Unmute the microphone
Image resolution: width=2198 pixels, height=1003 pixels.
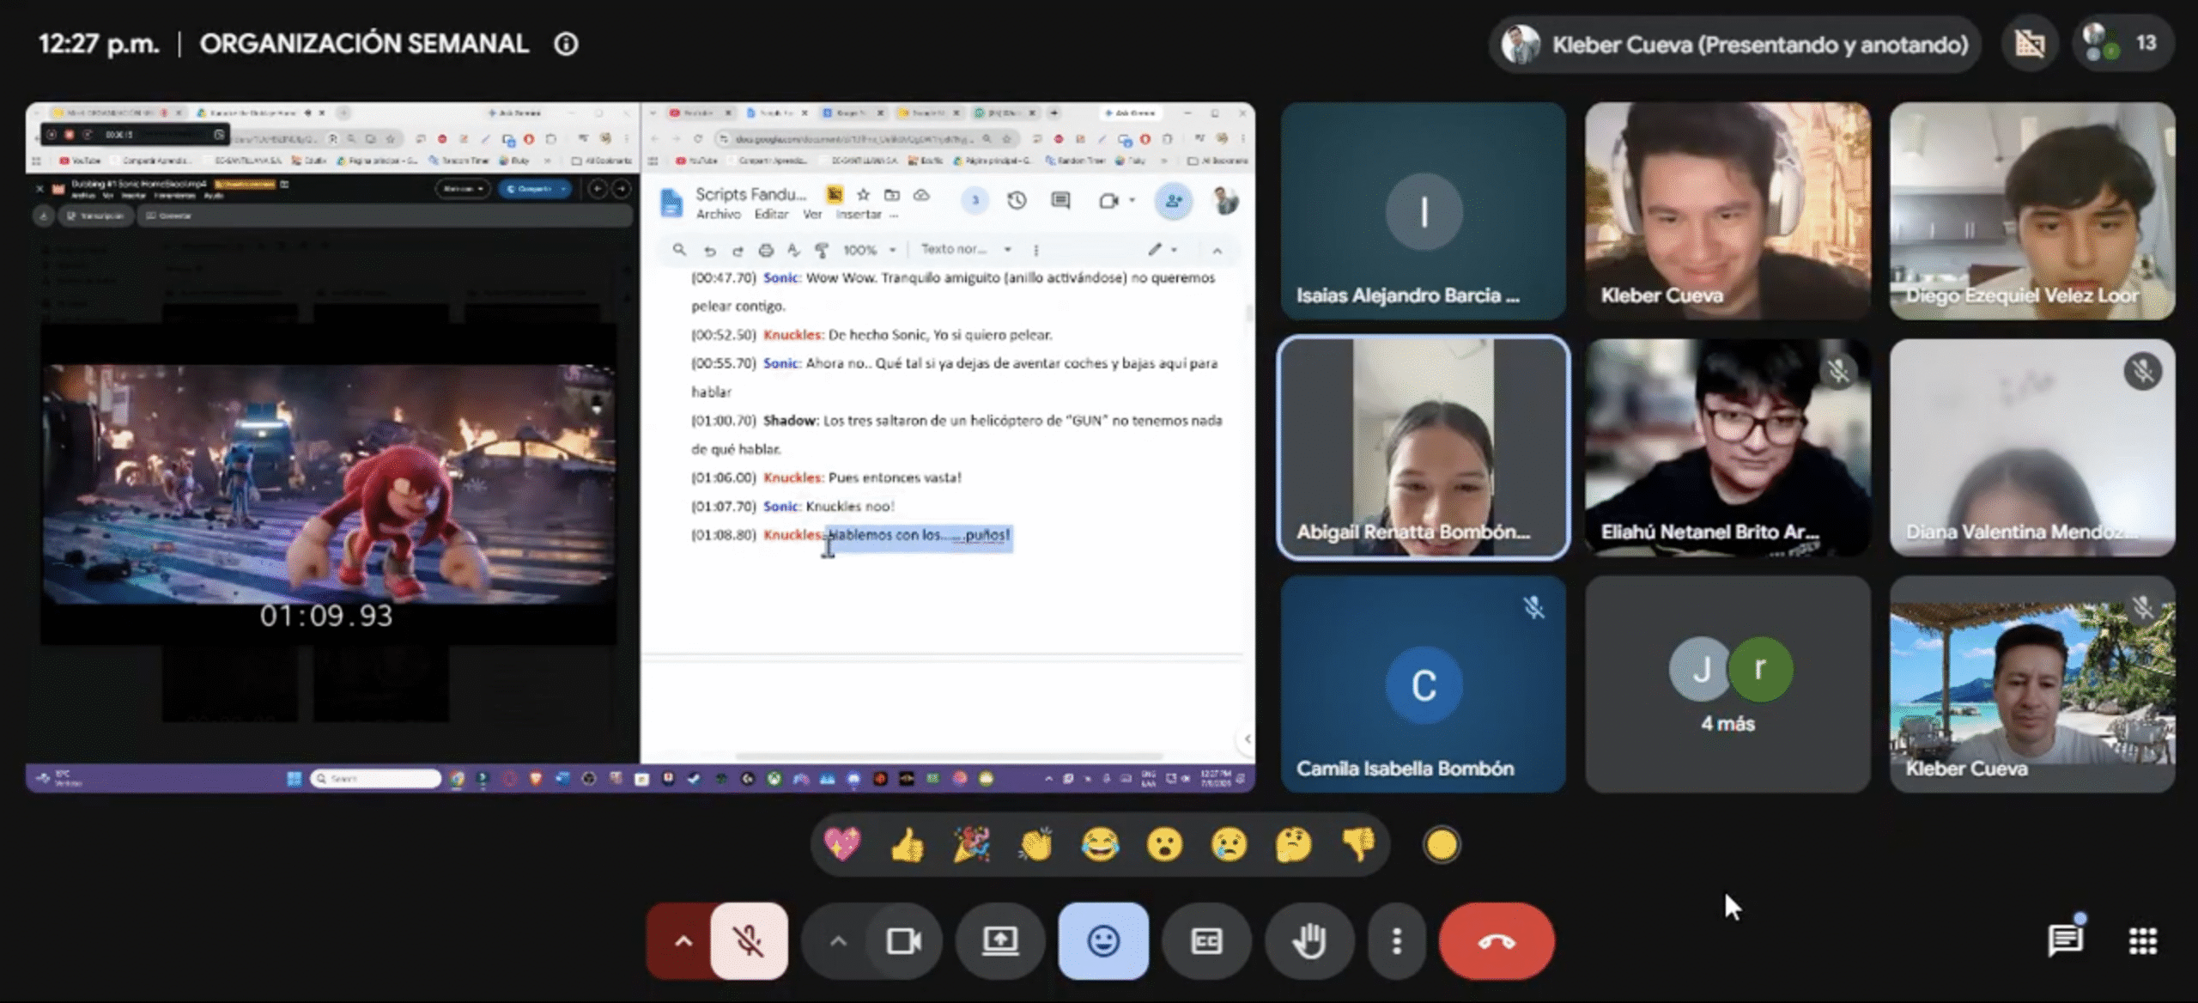pyautogui.click(x=749, y=941)
